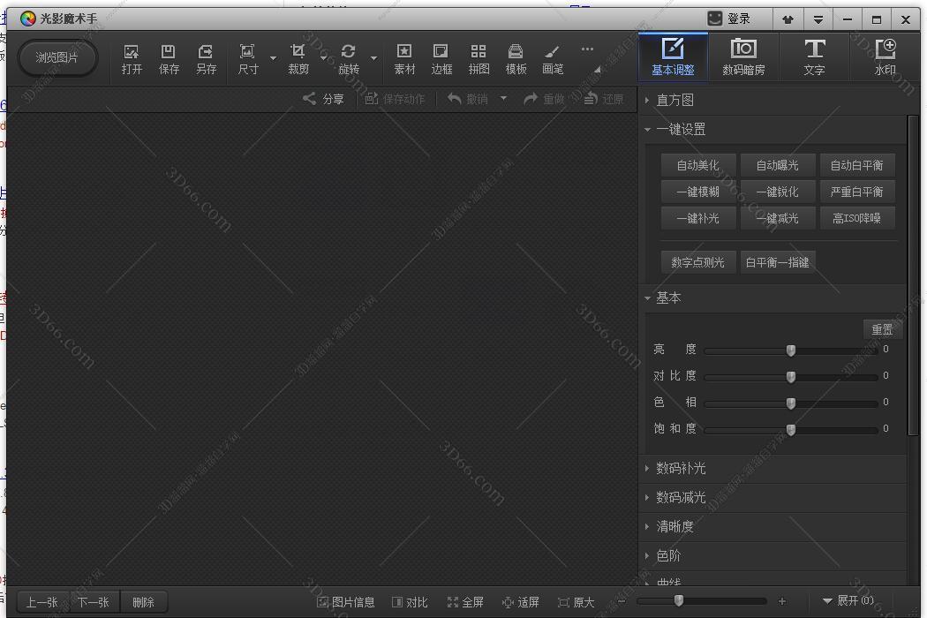Select the 画笔 (Brush) tool
The height and width of the screenshot is (618, 927).
553,58
